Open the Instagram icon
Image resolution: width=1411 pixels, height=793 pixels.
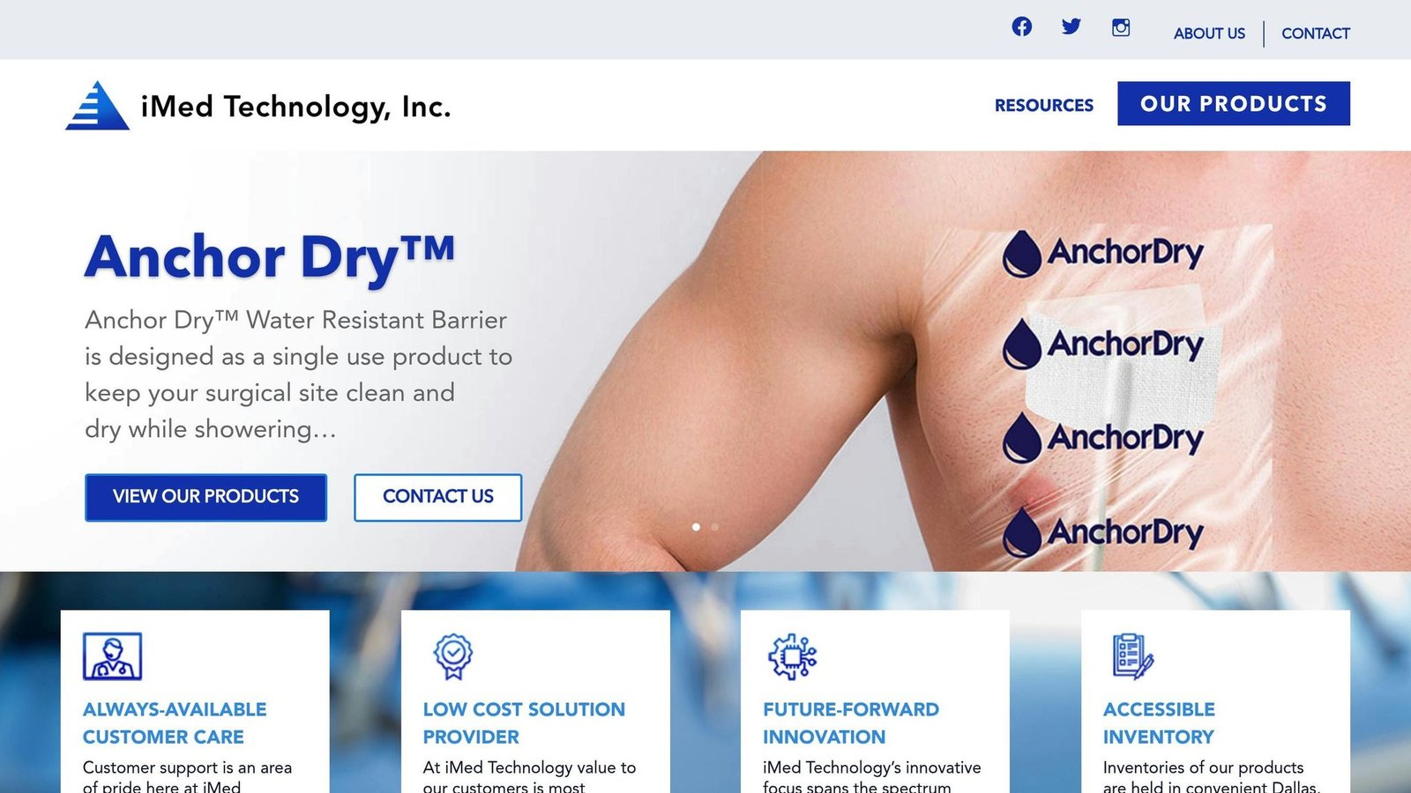click(x=1121, y=27)
